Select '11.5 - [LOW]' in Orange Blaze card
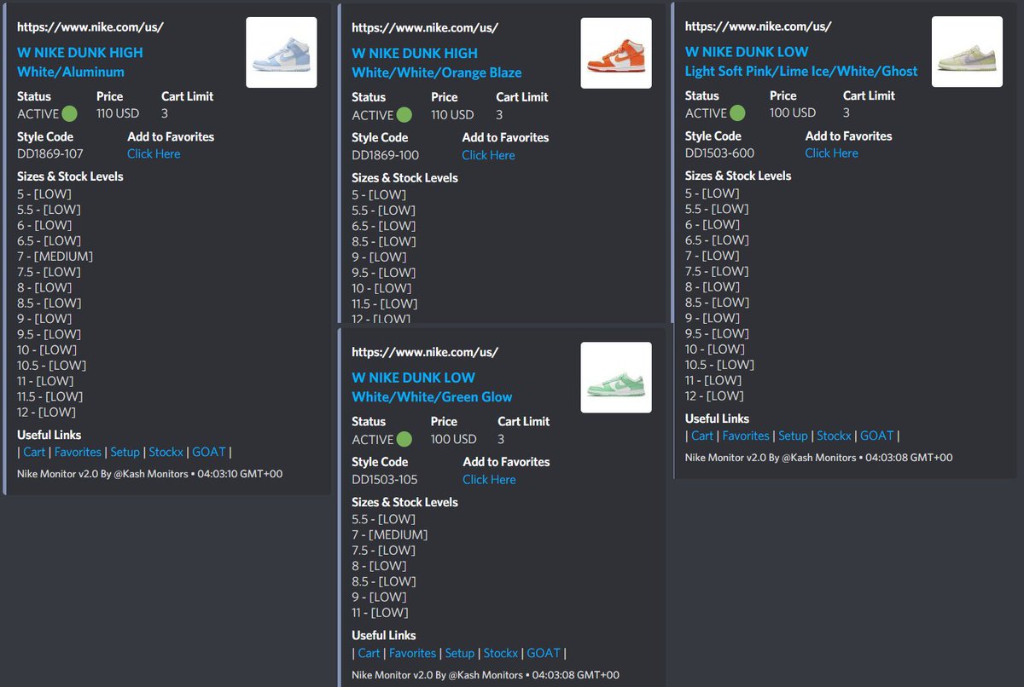This screenshot has height=687, width=1024. 385,303
